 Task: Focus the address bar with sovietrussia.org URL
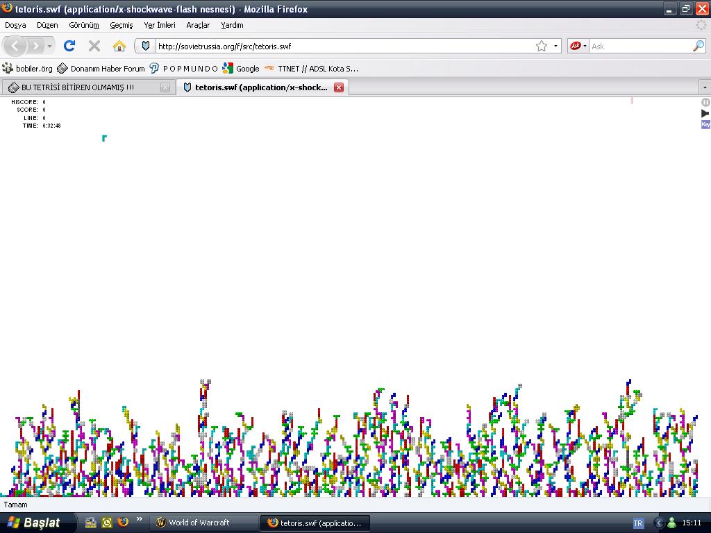coord(344,46)
